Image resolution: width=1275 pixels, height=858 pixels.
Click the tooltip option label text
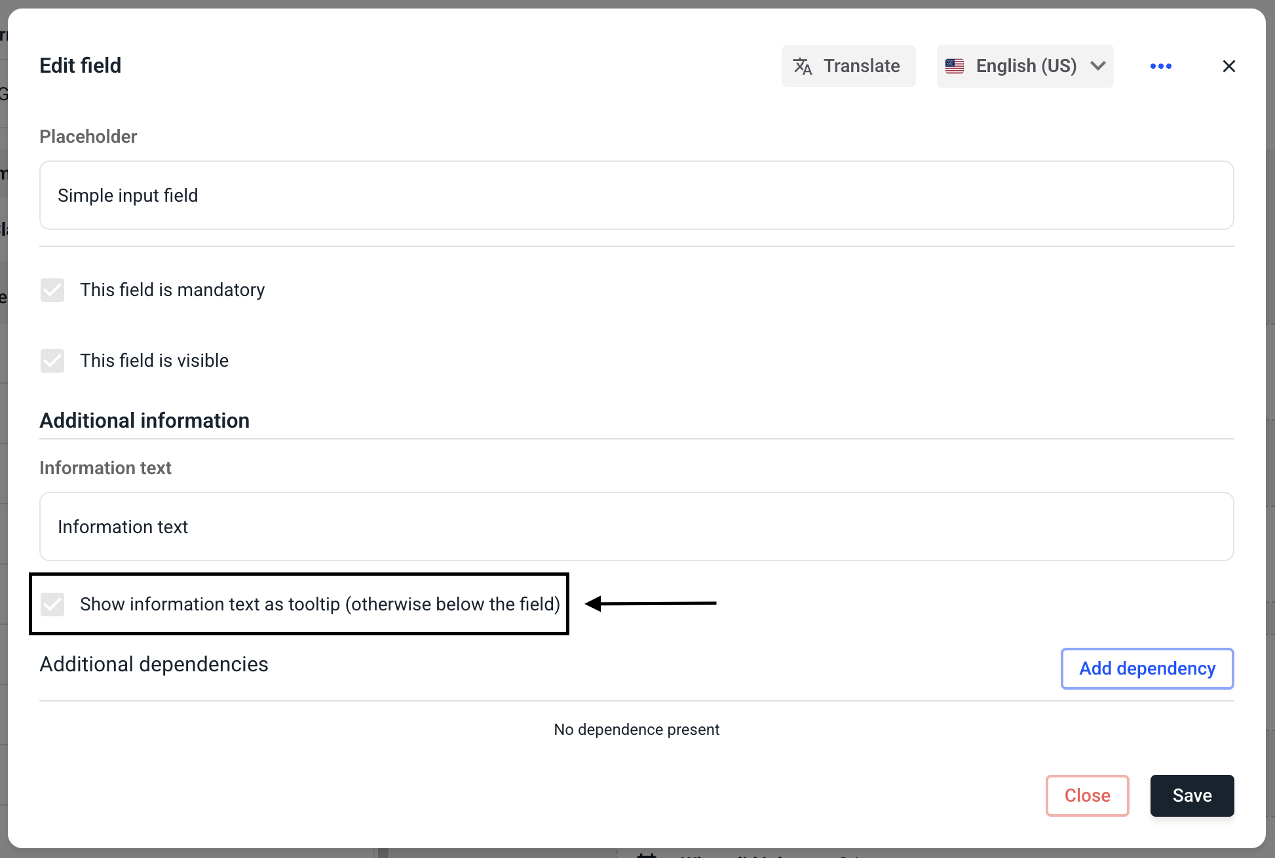point(320,604)
